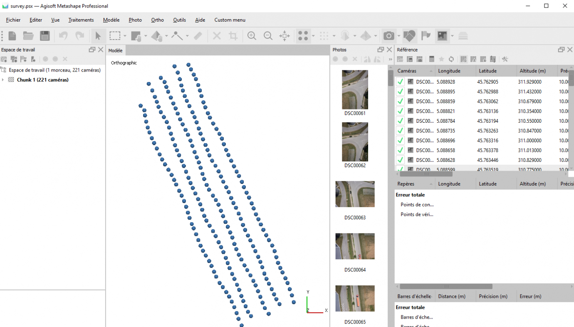The width and height of the screenshot is (574, 327).
Task: Open the DSC00063 photo thumbnail
Action: coord(354,194)
